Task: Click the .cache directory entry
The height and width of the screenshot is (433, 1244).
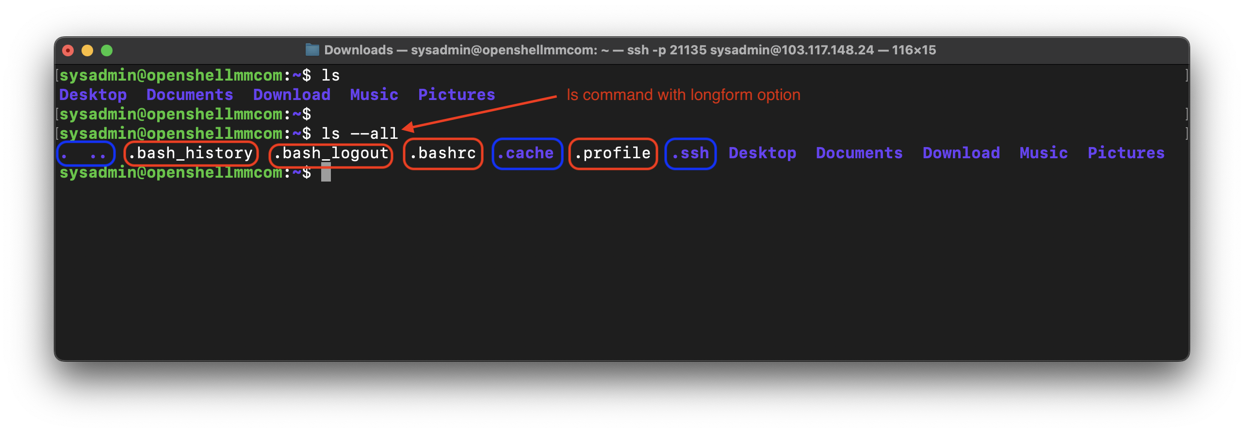Action: click(x=526, y=153)
